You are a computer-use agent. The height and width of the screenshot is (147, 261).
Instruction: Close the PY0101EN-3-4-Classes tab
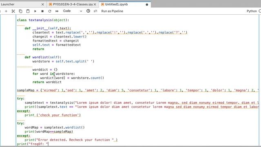[x=95, y=4]
